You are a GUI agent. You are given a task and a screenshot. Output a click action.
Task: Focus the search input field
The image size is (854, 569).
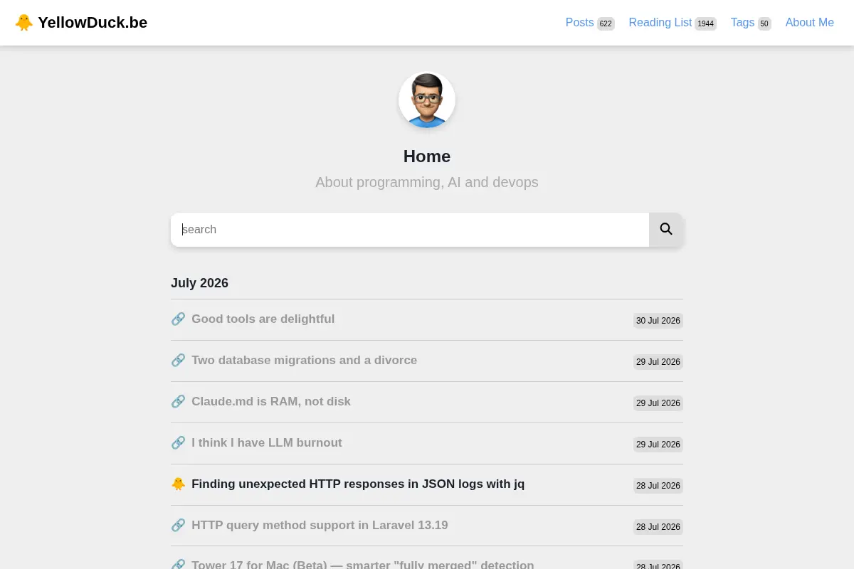coord(410,230)
